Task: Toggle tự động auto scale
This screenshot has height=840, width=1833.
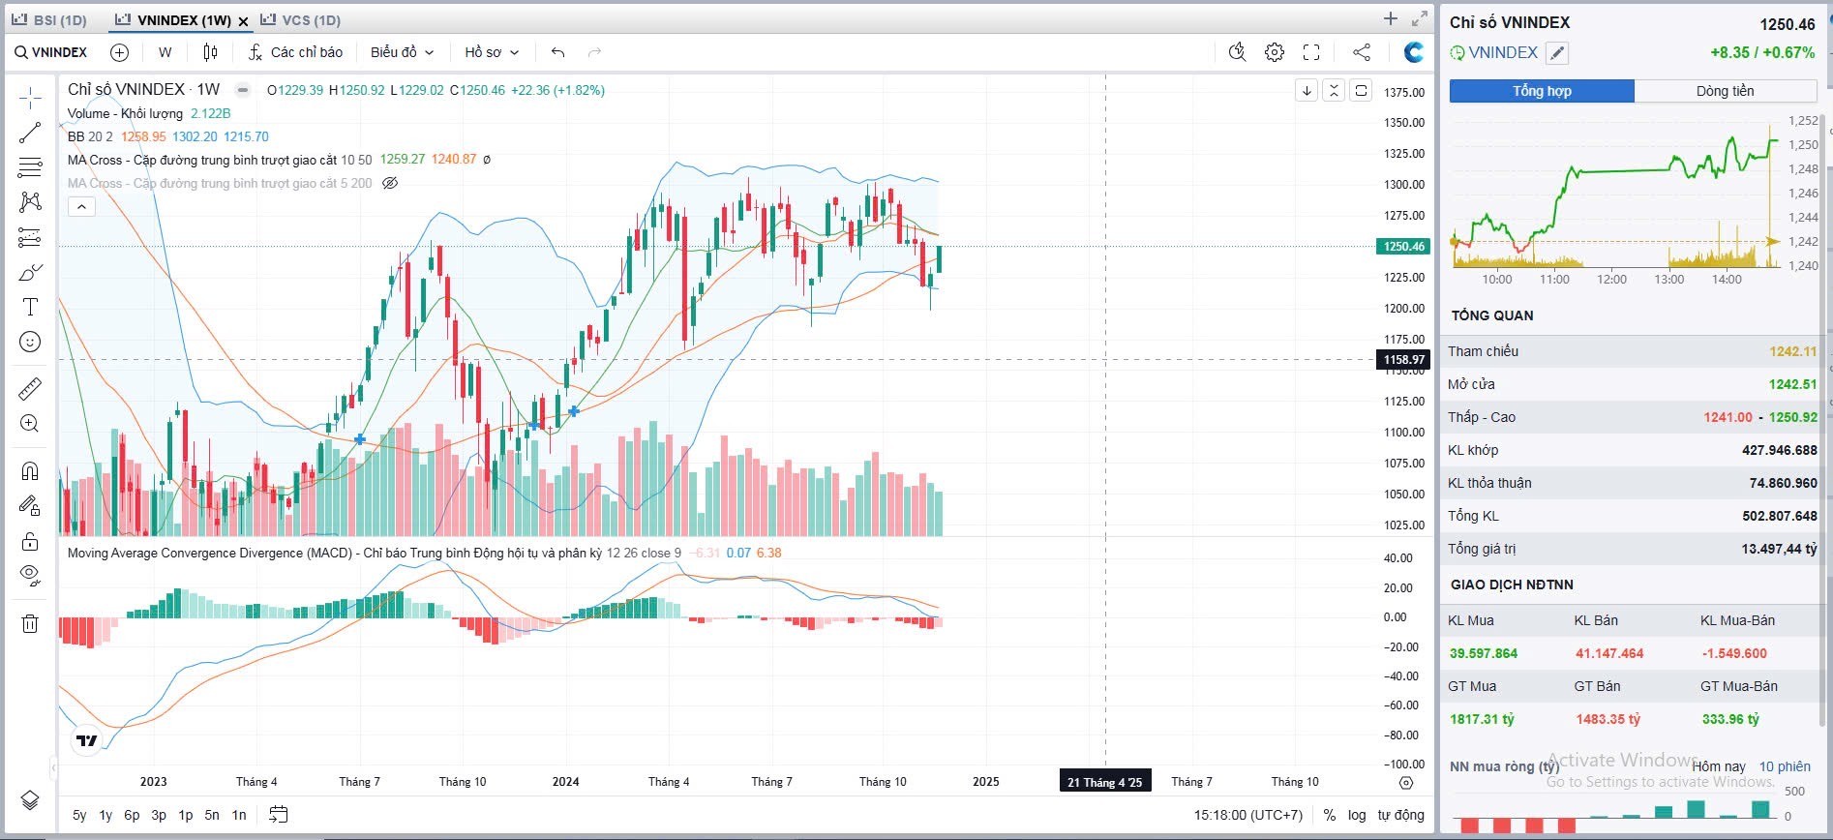Action: (1400, 815)
